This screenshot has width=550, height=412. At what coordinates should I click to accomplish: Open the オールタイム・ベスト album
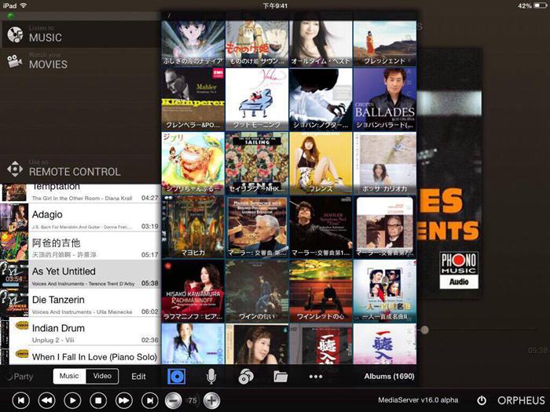click(x=321, y=43)
